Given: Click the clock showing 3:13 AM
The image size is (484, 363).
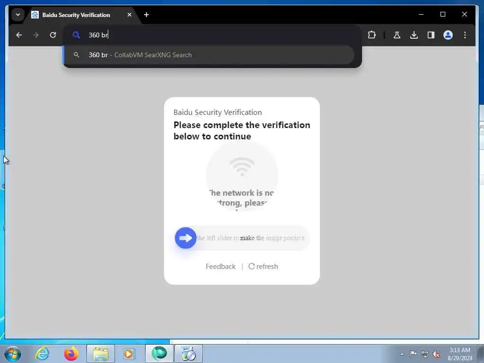Looking at the screenshot, I should (460, 354).
